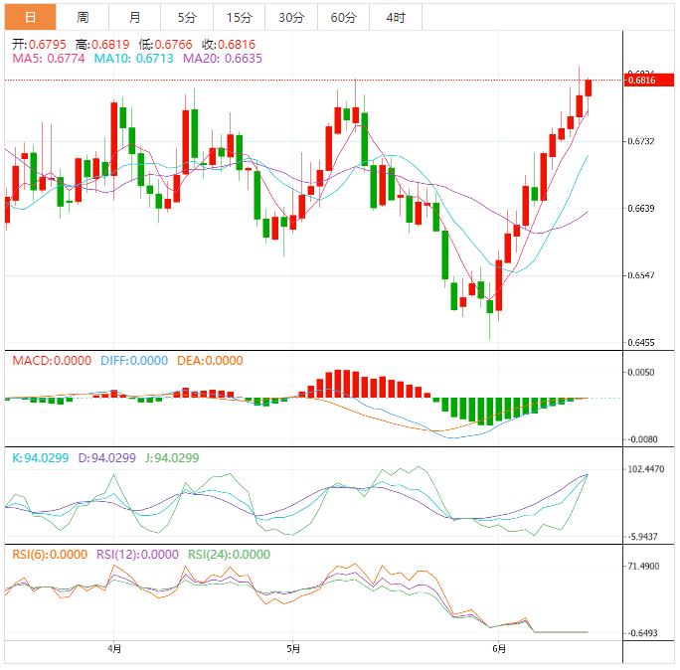The image size is (680, 670).
Task: Click the DEA legend label
Action: point(210,361)
